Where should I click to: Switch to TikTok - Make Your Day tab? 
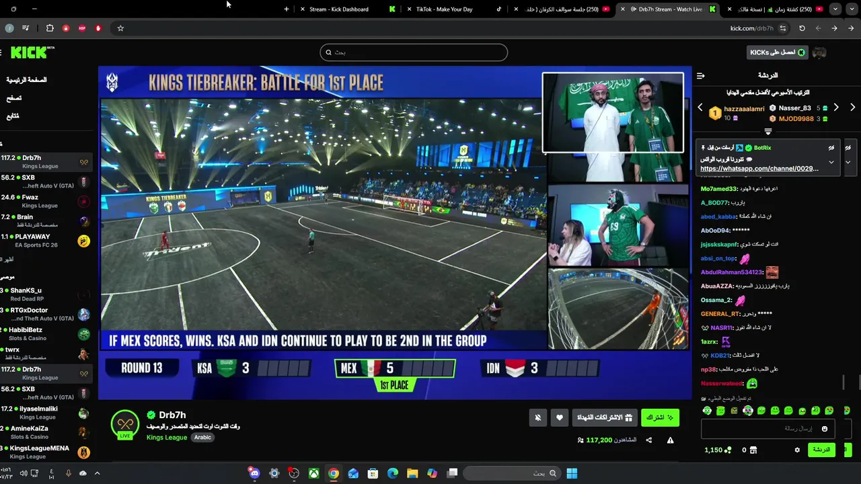coord(452,9)
